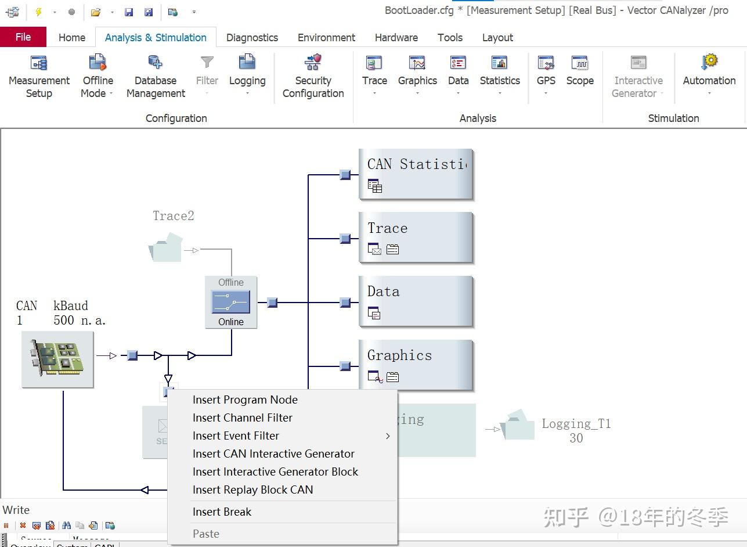Click the Data analysis block
The image size is (747, 547).
pyautogui.click(x=416, y=302)
